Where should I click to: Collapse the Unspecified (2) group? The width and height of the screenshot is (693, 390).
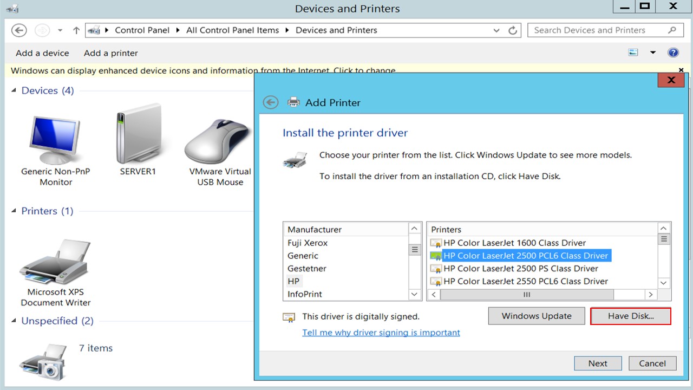tap(14, 321)
